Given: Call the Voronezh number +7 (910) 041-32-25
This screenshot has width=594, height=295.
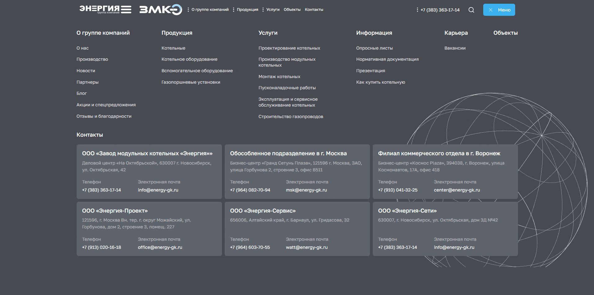Looking at the screenshot, I should tap(398, 190).
